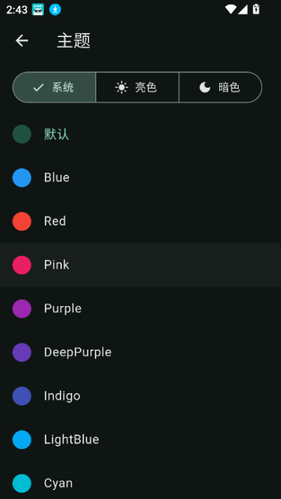Viewport: 281px width, 499px height.
Task: Choose the Indigo theme label
Action: pyautogui.click(x=62, y=397)
